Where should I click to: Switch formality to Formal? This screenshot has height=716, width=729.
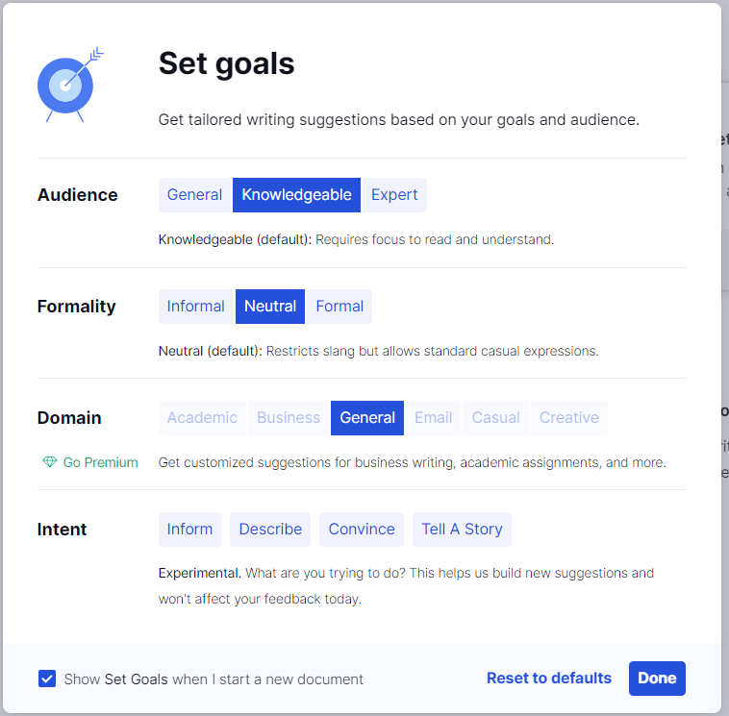(x=339, y=307)
